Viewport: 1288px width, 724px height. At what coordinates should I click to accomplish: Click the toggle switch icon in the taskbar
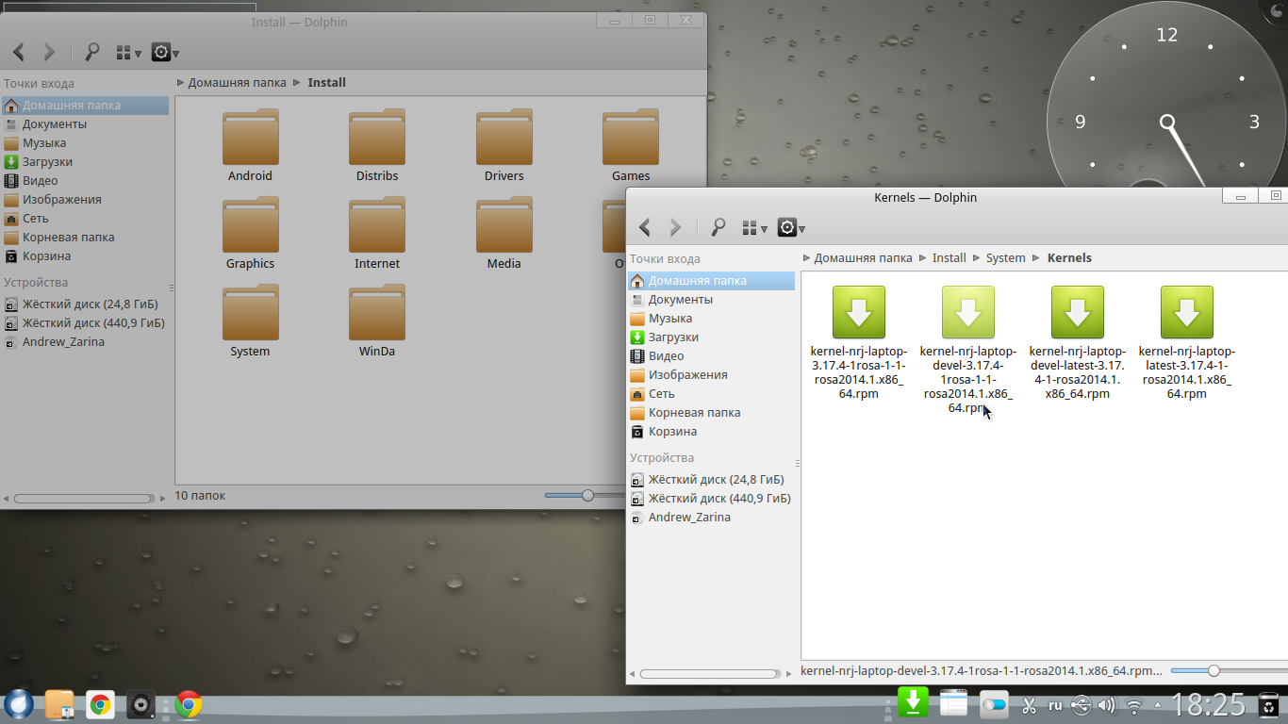[994, 704]
